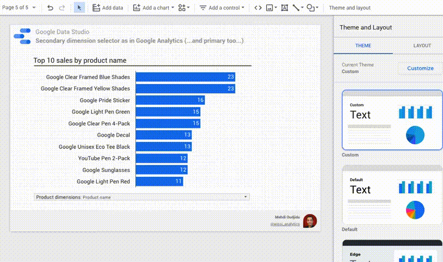Screen dimensions: 443x262
Task: Click the URL embed code icon
Action: (x=258, y=8)
